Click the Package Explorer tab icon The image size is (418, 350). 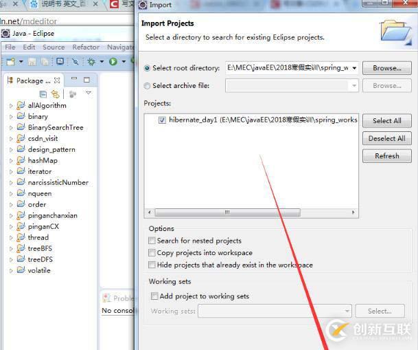(10, 80)
